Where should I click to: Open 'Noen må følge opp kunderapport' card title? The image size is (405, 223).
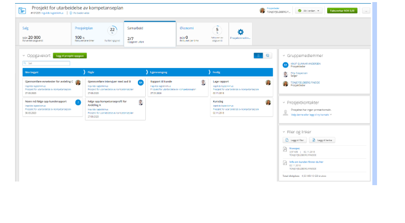(46, 101)
